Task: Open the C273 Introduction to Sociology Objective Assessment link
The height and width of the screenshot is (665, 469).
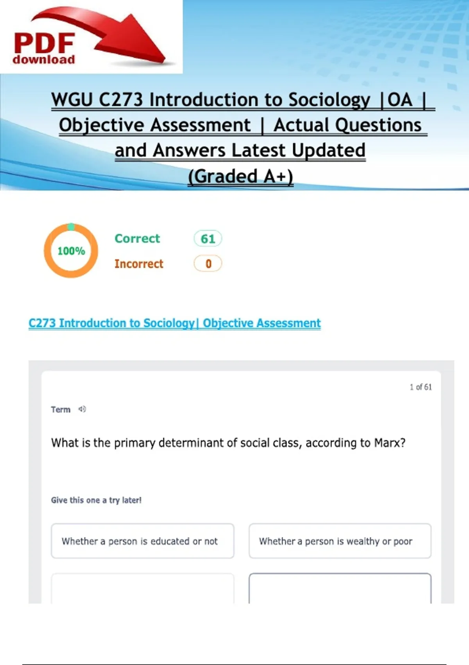Action: (174, 323)
